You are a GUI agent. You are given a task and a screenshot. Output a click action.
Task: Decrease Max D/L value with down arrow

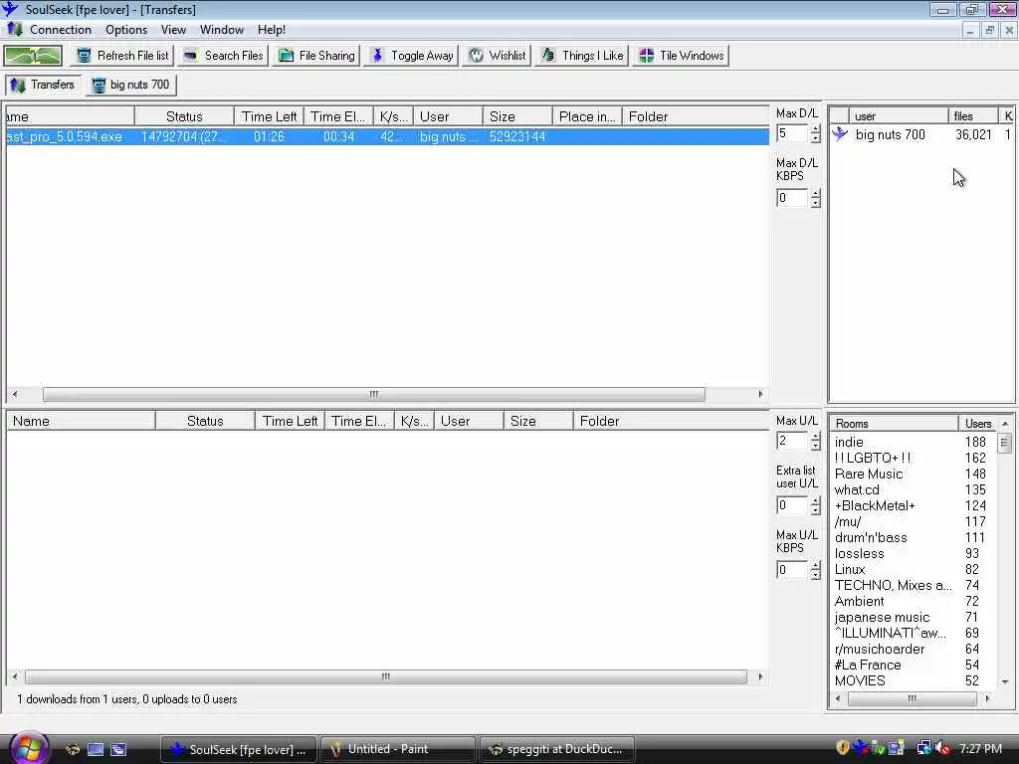[816, 138]
